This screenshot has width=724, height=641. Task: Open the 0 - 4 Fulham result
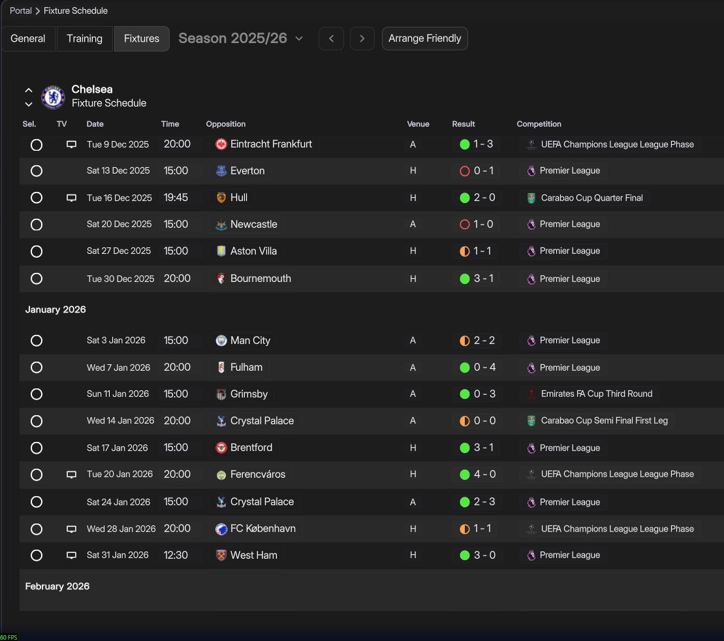pos(484,367)
